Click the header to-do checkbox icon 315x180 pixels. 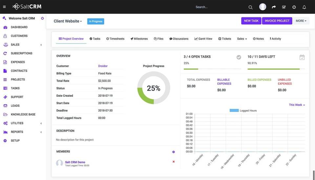(284, 7)
